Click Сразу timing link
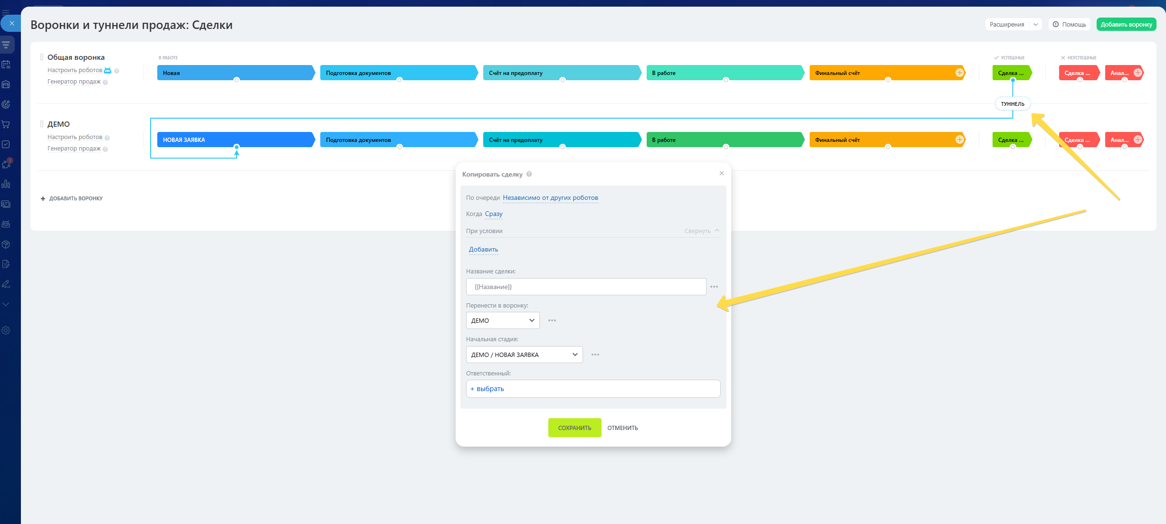This screenshot has width=1166, height=524. coord(494,214)
